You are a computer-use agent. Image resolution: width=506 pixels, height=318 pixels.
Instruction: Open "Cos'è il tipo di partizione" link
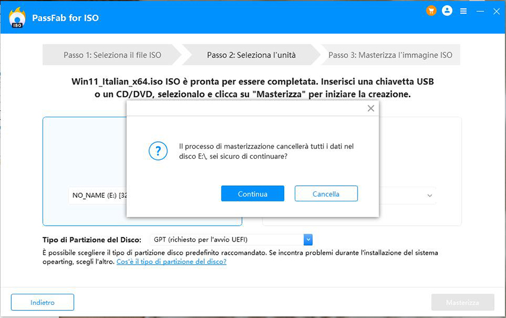pyautogui.click(x=171, y=261)
